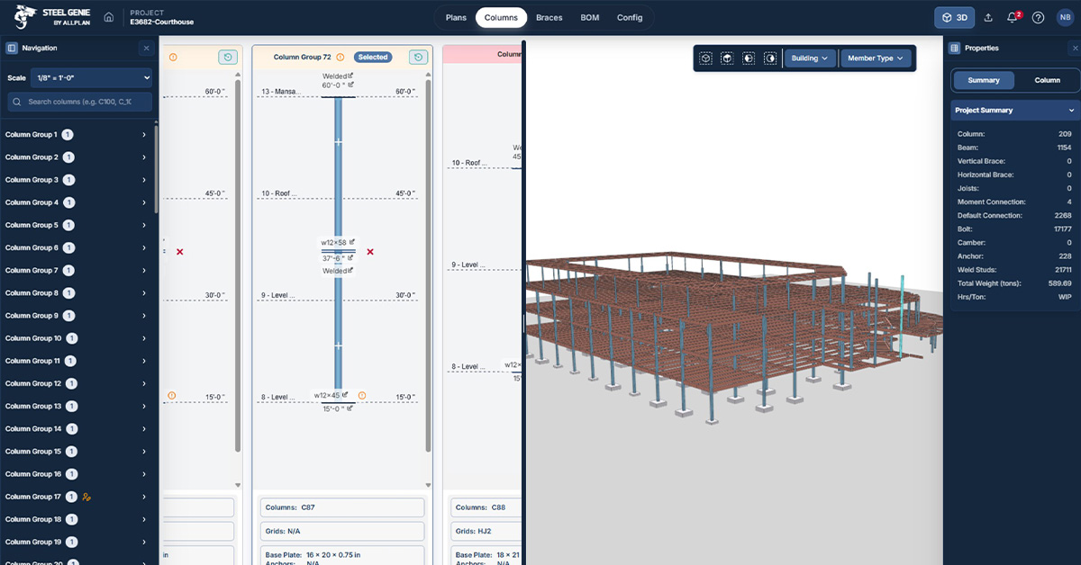Open the notifications bell
The width and height of the screenshot is (1081, 565).
pyautogui.click(x=1013, y=18)
